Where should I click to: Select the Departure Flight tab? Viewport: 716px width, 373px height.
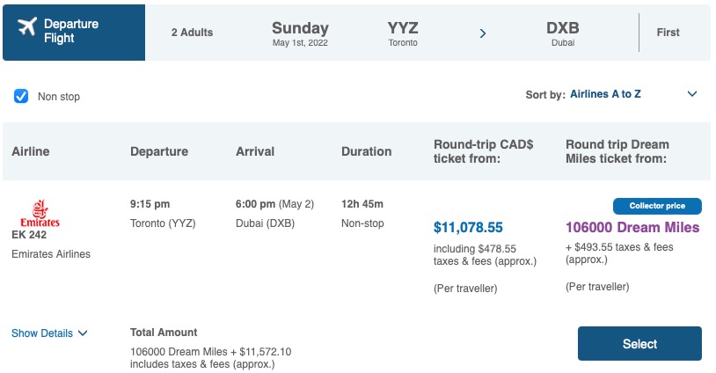[x=74, y=33]
